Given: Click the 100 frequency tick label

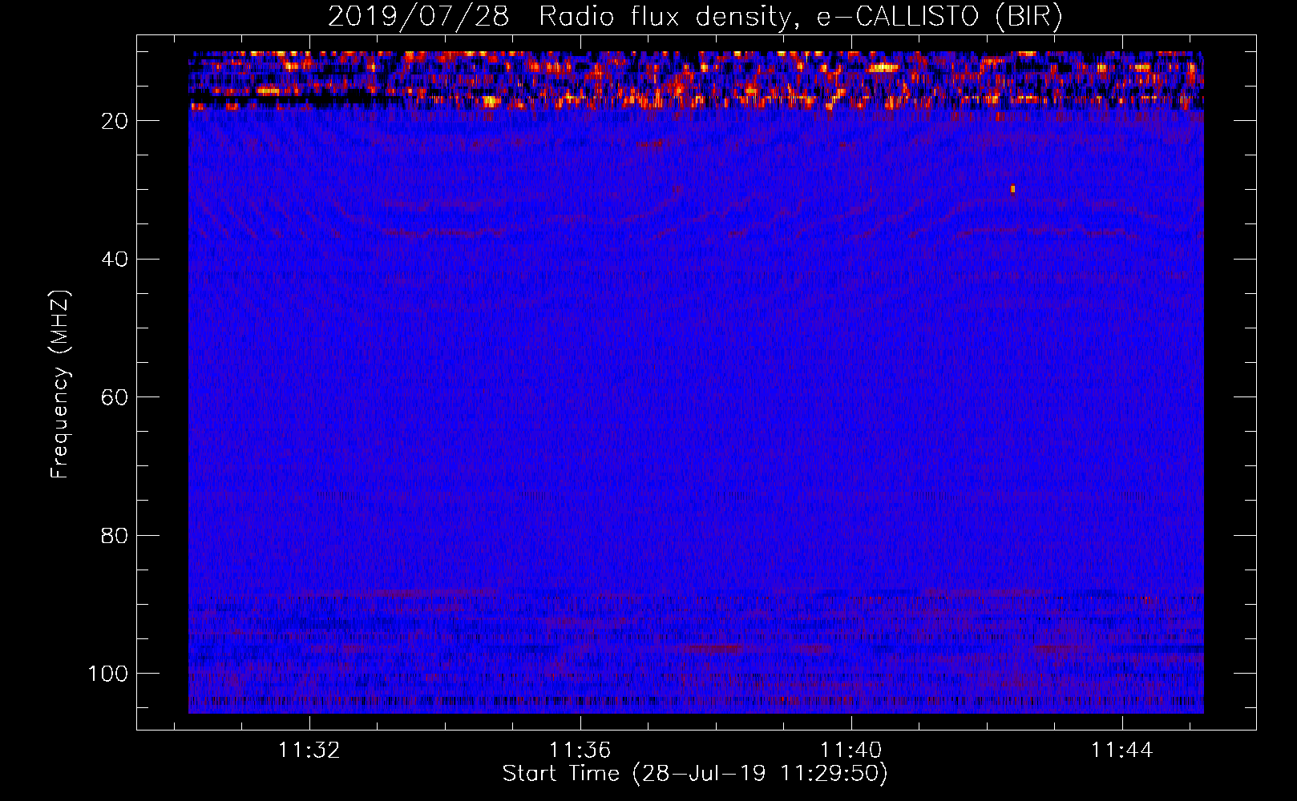Looking at the screenshot, I should [109, 674].
